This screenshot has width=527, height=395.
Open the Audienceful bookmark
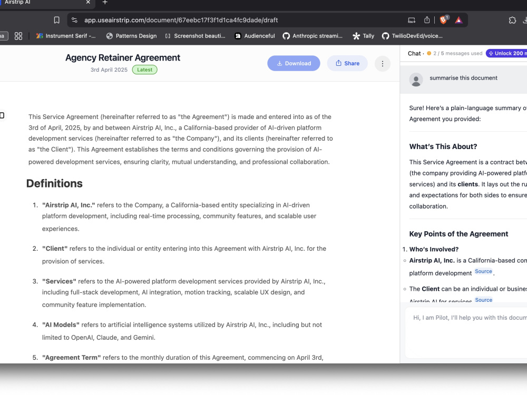pos(255,36)
